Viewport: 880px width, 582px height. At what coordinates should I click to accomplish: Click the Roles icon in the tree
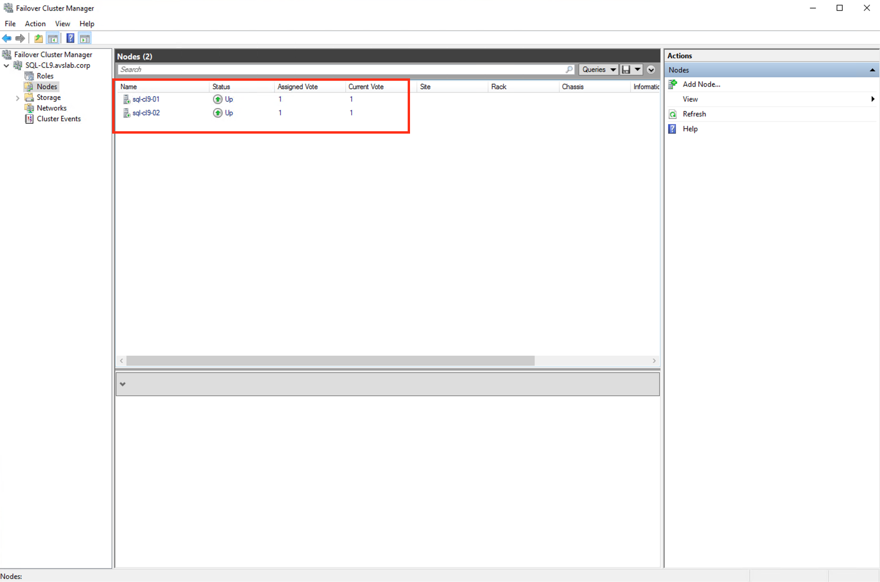click(x=29, y=76)
